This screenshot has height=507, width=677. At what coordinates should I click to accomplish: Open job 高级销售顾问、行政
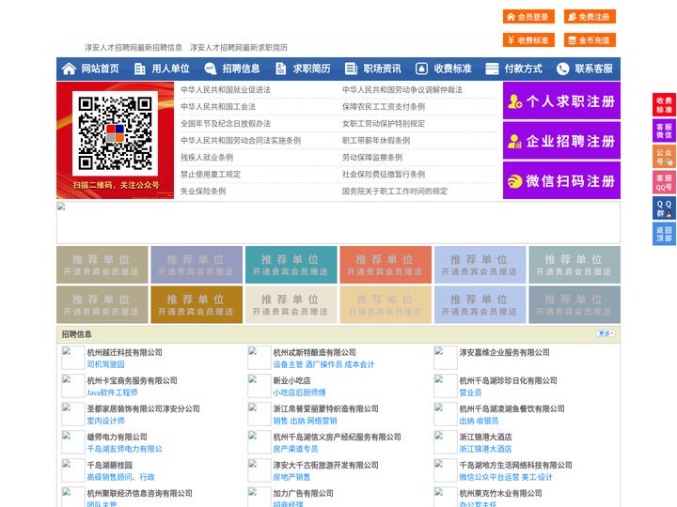121,477
